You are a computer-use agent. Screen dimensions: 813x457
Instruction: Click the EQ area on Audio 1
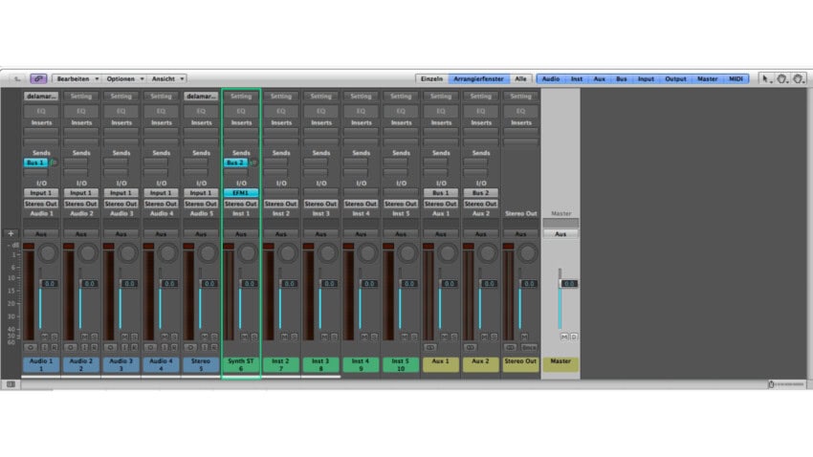(x=41, y=111)
